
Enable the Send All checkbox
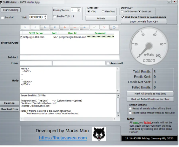click(x=3, y=17)
